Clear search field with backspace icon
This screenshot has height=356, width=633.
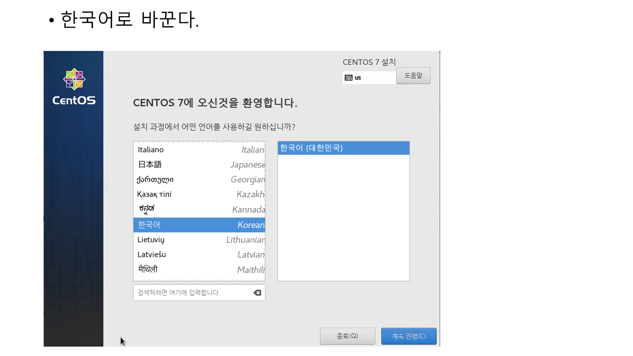(257, 293)
